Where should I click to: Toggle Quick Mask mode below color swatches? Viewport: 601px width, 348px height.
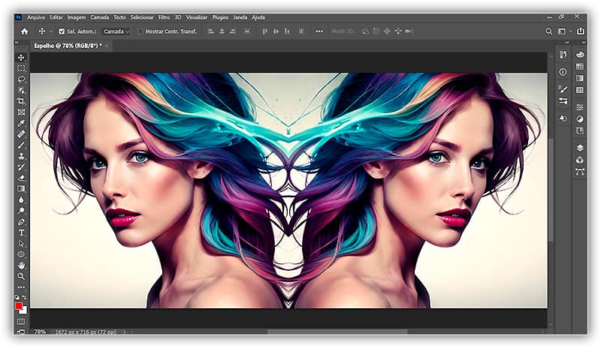tap(21, 322)
